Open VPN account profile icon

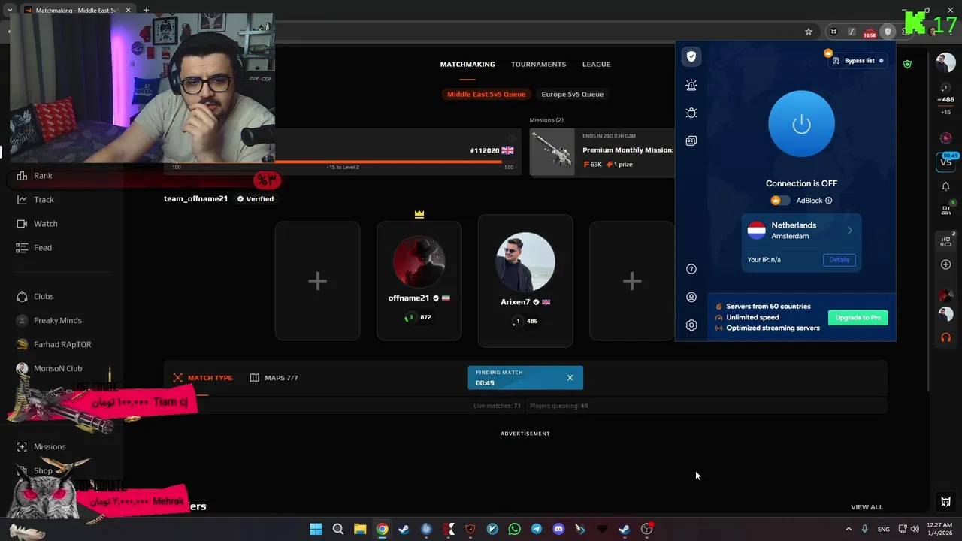tap(691, 297)
